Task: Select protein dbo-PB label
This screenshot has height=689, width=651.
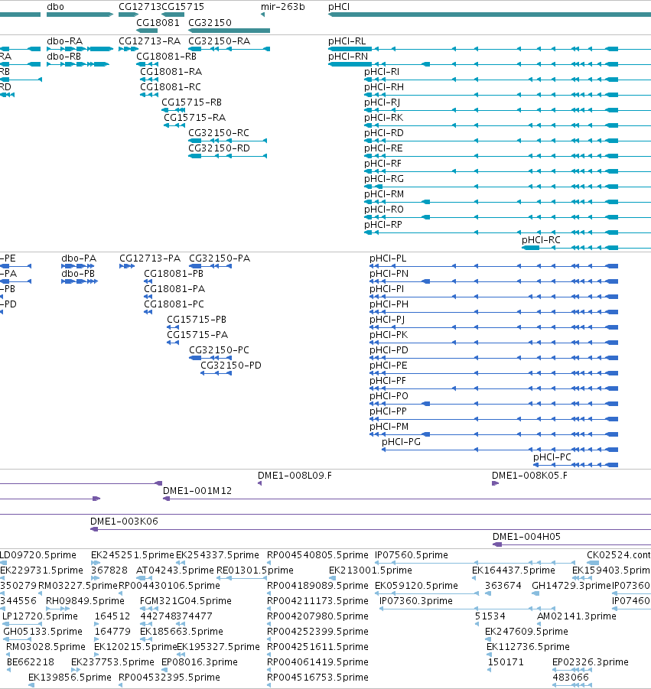Action: point(78,274)
